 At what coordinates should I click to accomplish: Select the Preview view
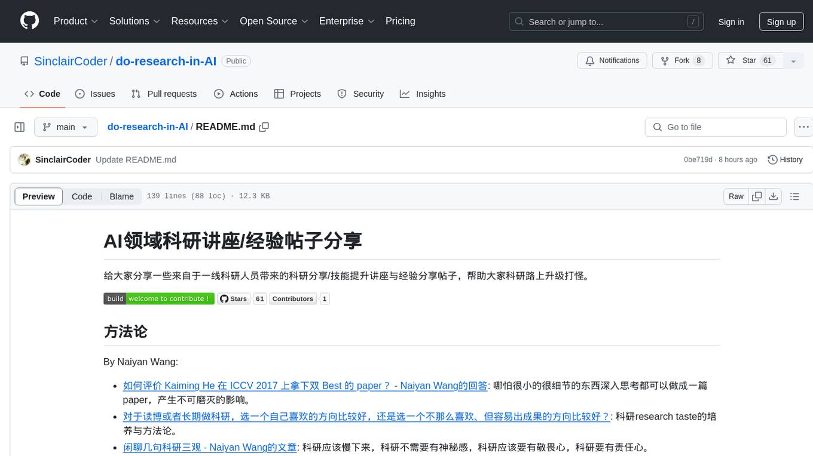pyautogui.click(x=39, y=196)
